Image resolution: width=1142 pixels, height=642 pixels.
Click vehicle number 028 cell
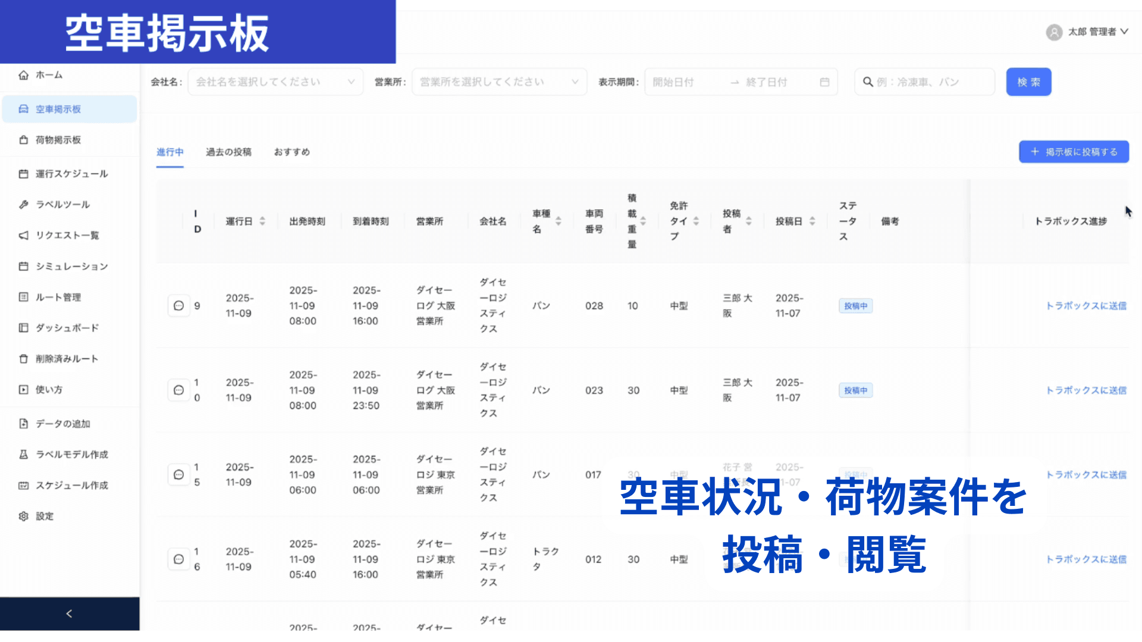pyautogui.click(x=594, y=306)
